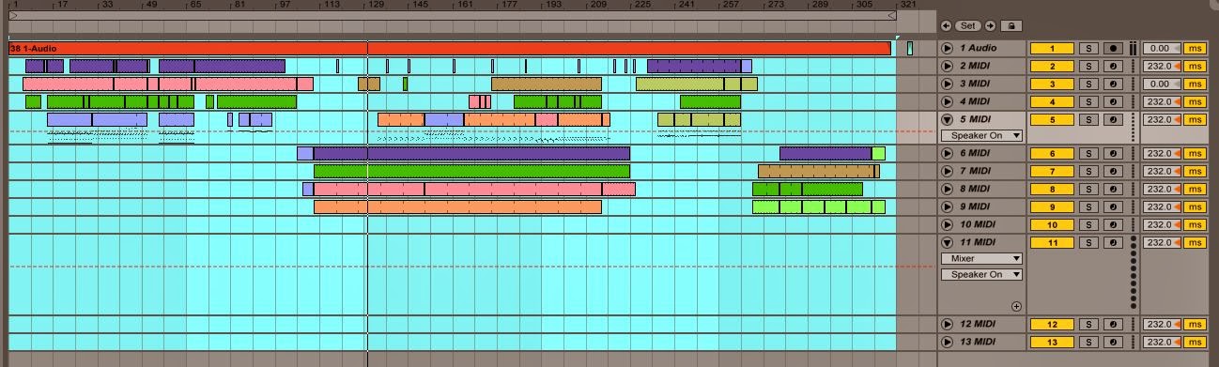The image size is (1219, 367).
Task: Click the Set locator button
Action: [968, 26]
